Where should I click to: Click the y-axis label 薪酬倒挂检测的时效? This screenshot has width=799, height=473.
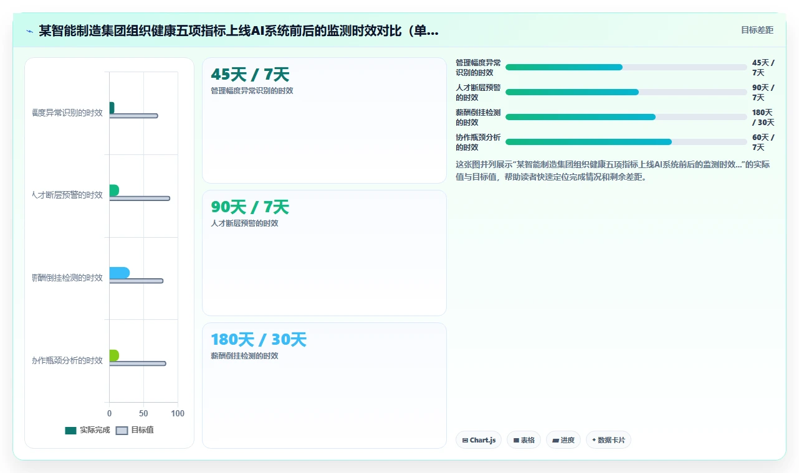67,278
